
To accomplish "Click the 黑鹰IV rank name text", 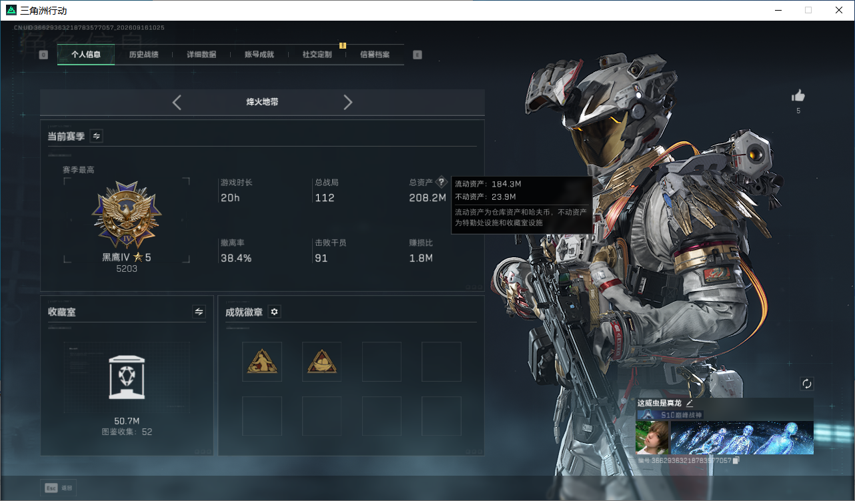I will click(116, 257).
